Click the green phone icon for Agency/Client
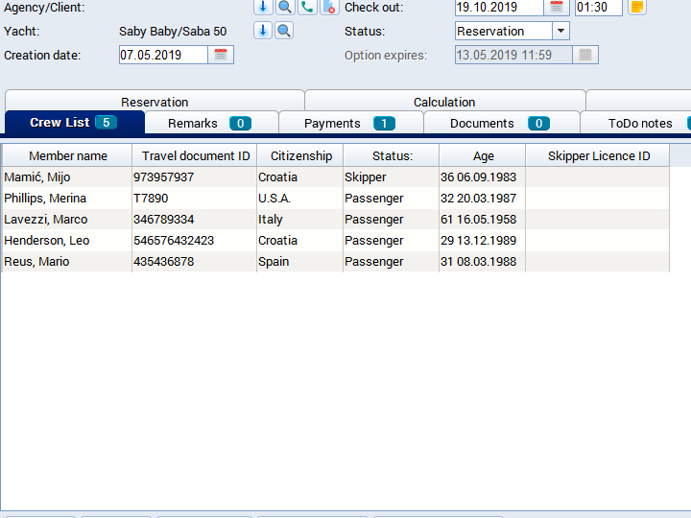Screen dimensions: 691x518 point(307,7)
